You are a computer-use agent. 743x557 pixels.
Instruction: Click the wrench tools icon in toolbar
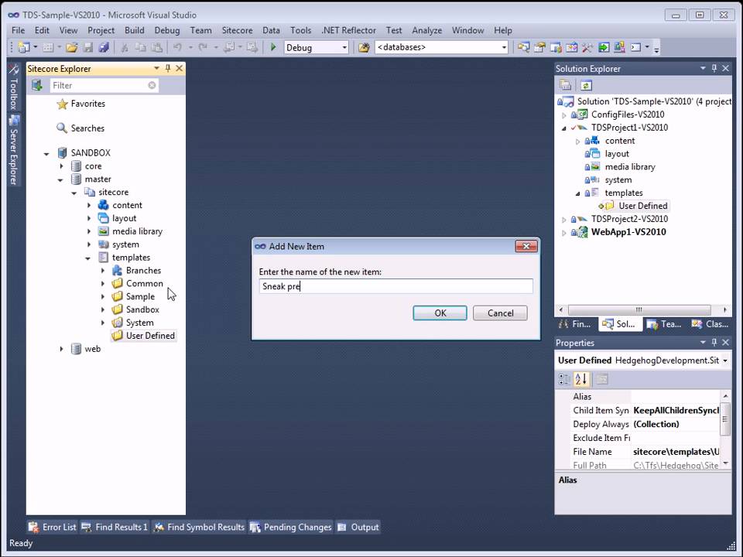coord(587,47)
